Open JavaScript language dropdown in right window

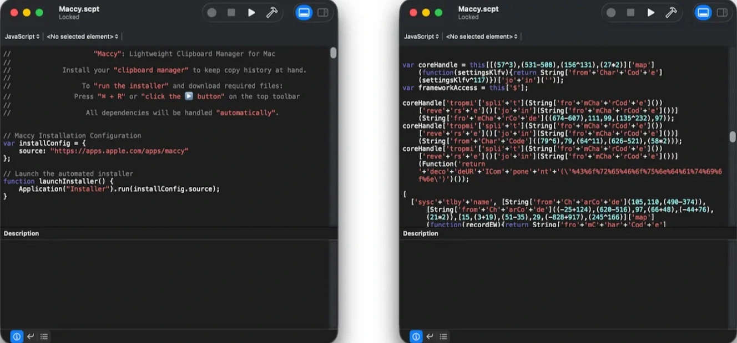tap(422, 37)
